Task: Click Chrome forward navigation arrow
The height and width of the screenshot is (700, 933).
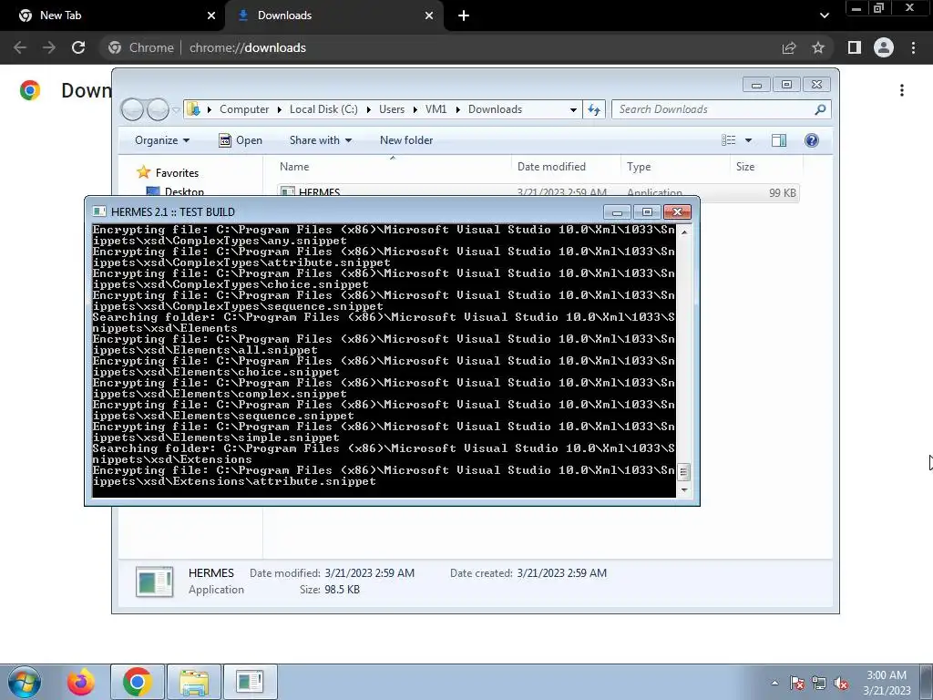Action: click(49, 47)
